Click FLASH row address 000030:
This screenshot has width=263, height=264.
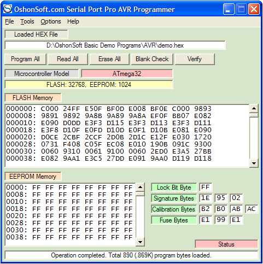(21, 151)
